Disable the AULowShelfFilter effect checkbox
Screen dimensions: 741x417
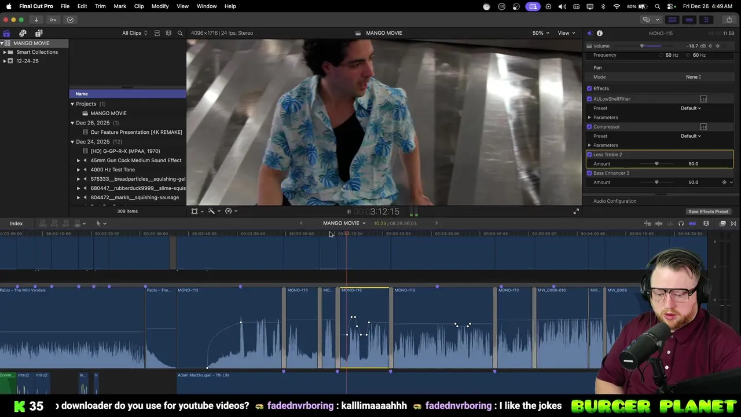pos(589,99)
